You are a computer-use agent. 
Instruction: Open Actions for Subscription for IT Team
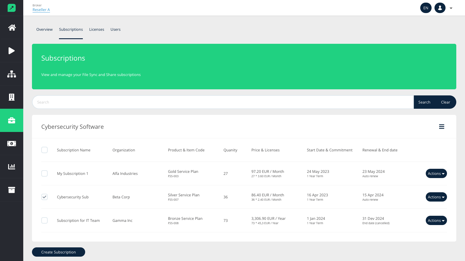436,220
